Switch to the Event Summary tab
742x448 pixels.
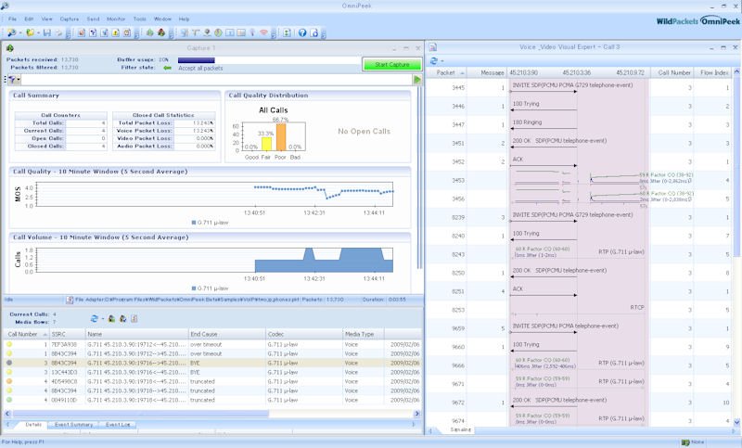tap(73, 424)
